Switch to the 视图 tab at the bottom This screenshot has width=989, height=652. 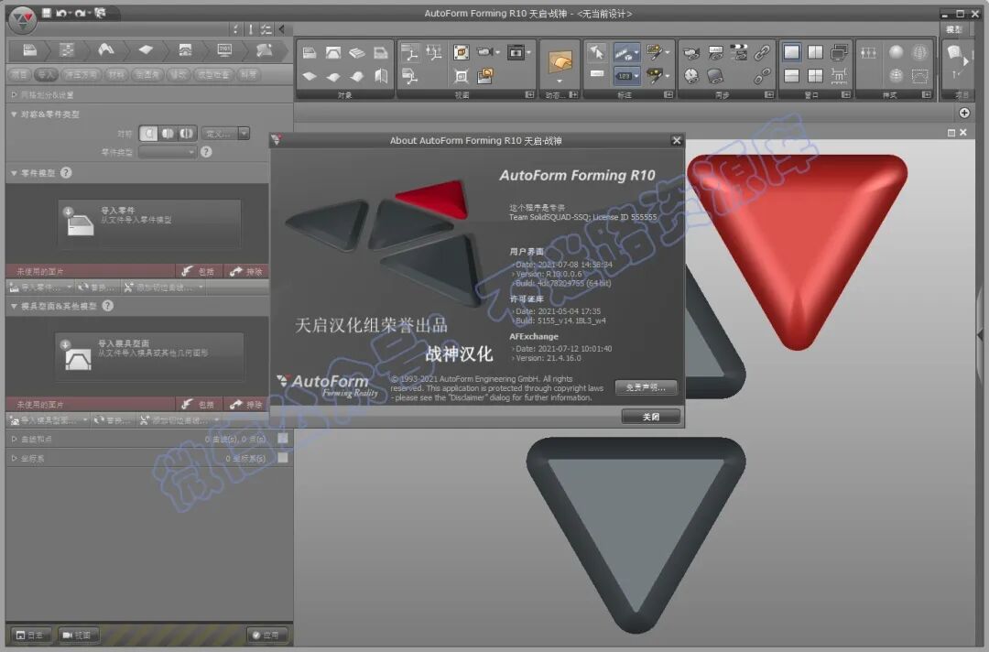tap(78, 635)
